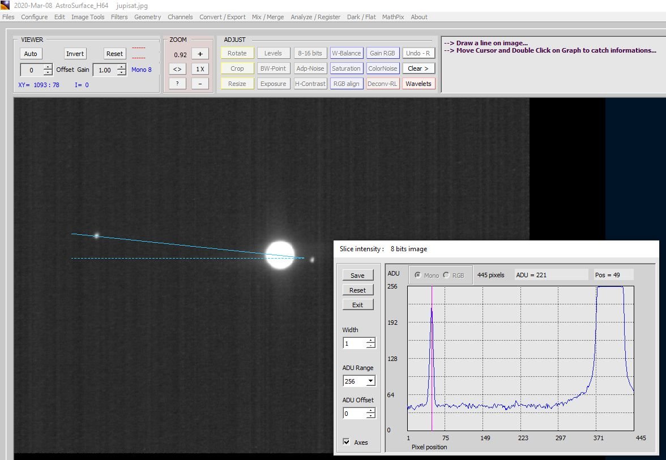Select the Mono radio button
Screen dimensions: 666x460
419,276
